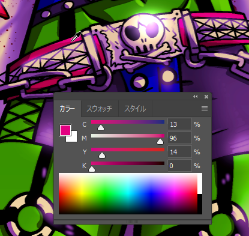Click the panel bottom resize grip
The height and width of the screenshot is (236, 249).
[133, 222]
